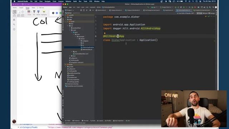
Task: Select the Eraser tool in OneNote
Action: (29, 13)
